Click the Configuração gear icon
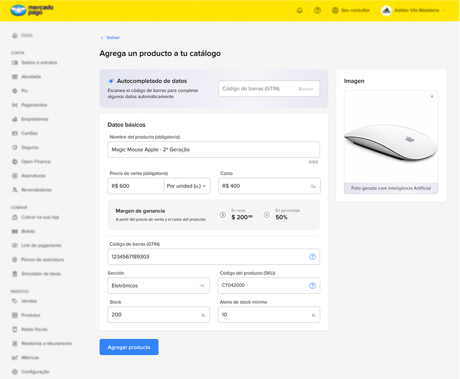 pos(15,372)
